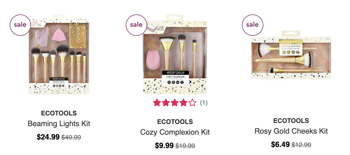Open the Cozy Complexion Kit title link

click(x=175, y=132)
